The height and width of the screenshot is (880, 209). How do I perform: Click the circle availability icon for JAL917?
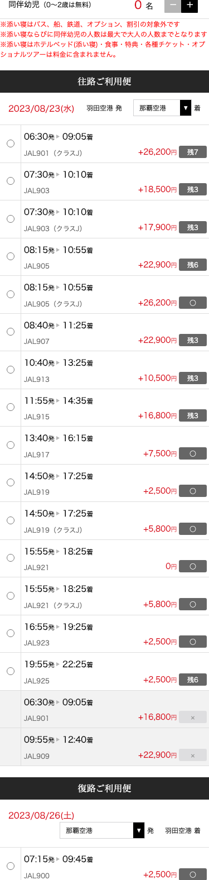pyautogui.click(x=193, y=453)
